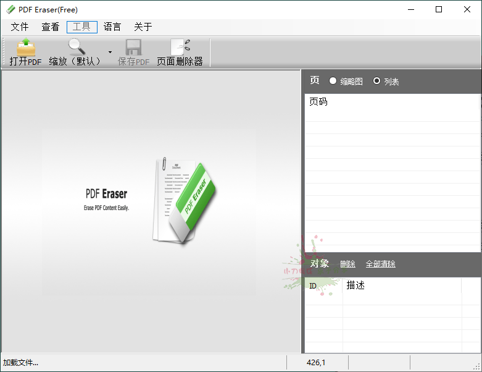The height and width of the screenshot is (372, 482).
Task: Maximize the PDF Eraser window
Action: coord(439,9)
